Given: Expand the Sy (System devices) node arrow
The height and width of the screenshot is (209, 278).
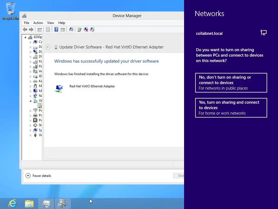Looking at the screenshot, I should click(x=30, y=130).
